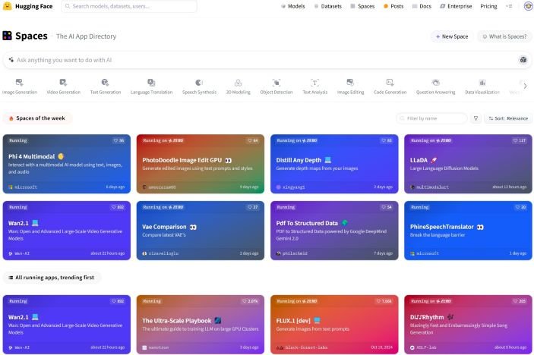Focus the Filter by name field

click(x=431, y=118)
